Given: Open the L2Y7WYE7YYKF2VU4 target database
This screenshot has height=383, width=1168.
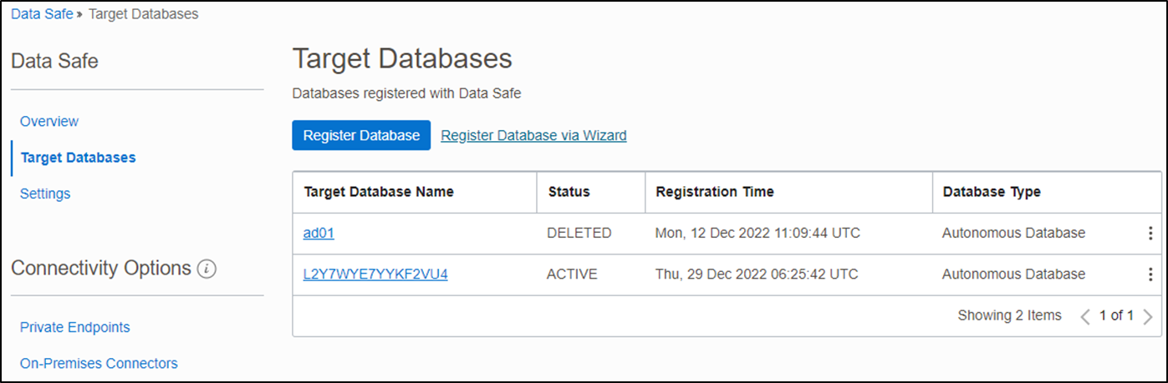Looking at the screenshot, I should [375, 275].
